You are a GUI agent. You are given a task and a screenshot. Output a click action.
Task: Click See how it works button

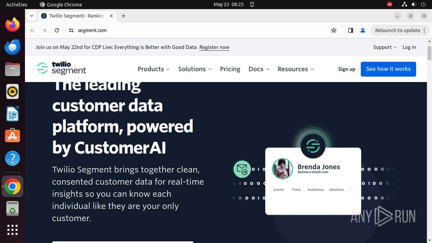pos(388,69)
